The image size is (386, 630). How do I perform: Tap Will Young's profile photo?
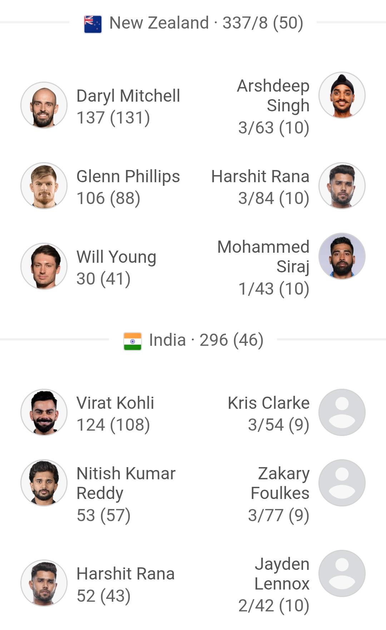point(44,266)
